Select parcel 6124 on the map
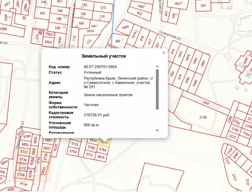The width and height of the screenshot is (252, 192). pos(23,184)
